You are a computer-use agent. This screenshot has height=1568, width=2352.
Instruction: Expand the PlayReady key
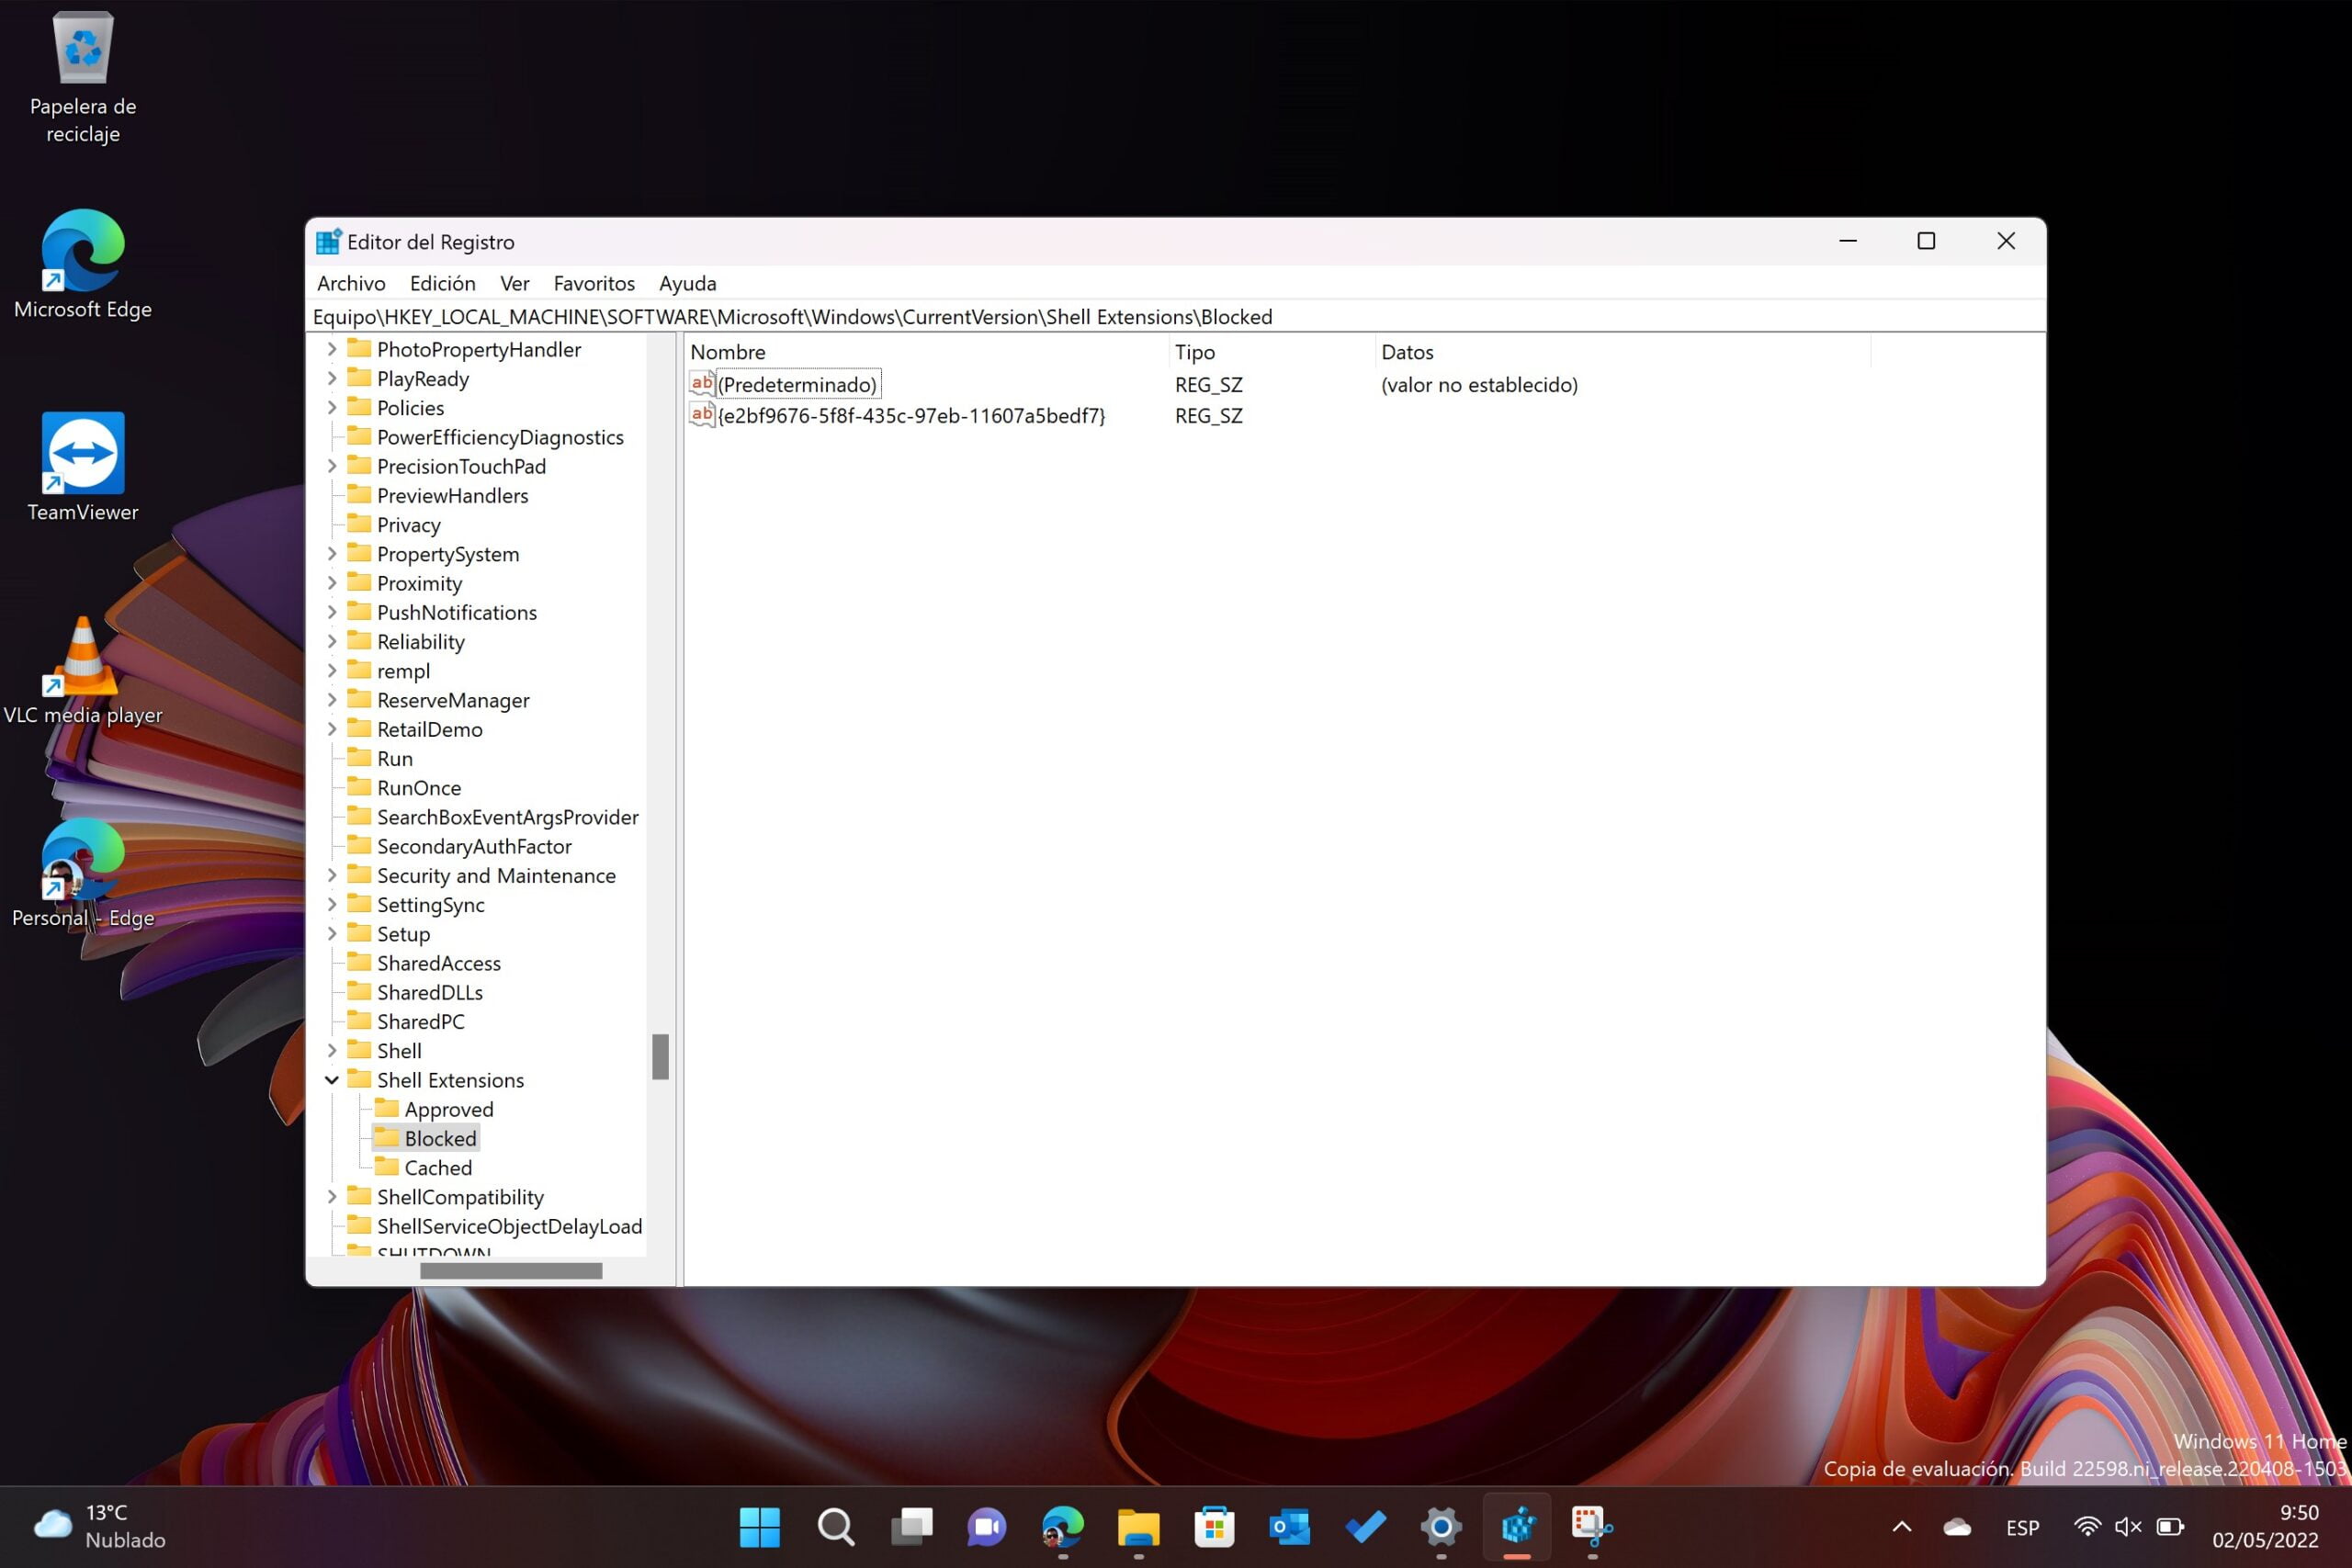coord(332,378)
